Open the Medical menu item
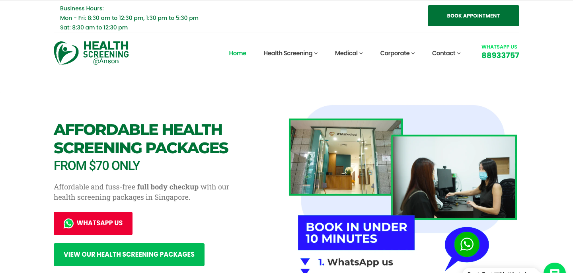The width and height of the screenshot is (573, 273). point(346,53)
